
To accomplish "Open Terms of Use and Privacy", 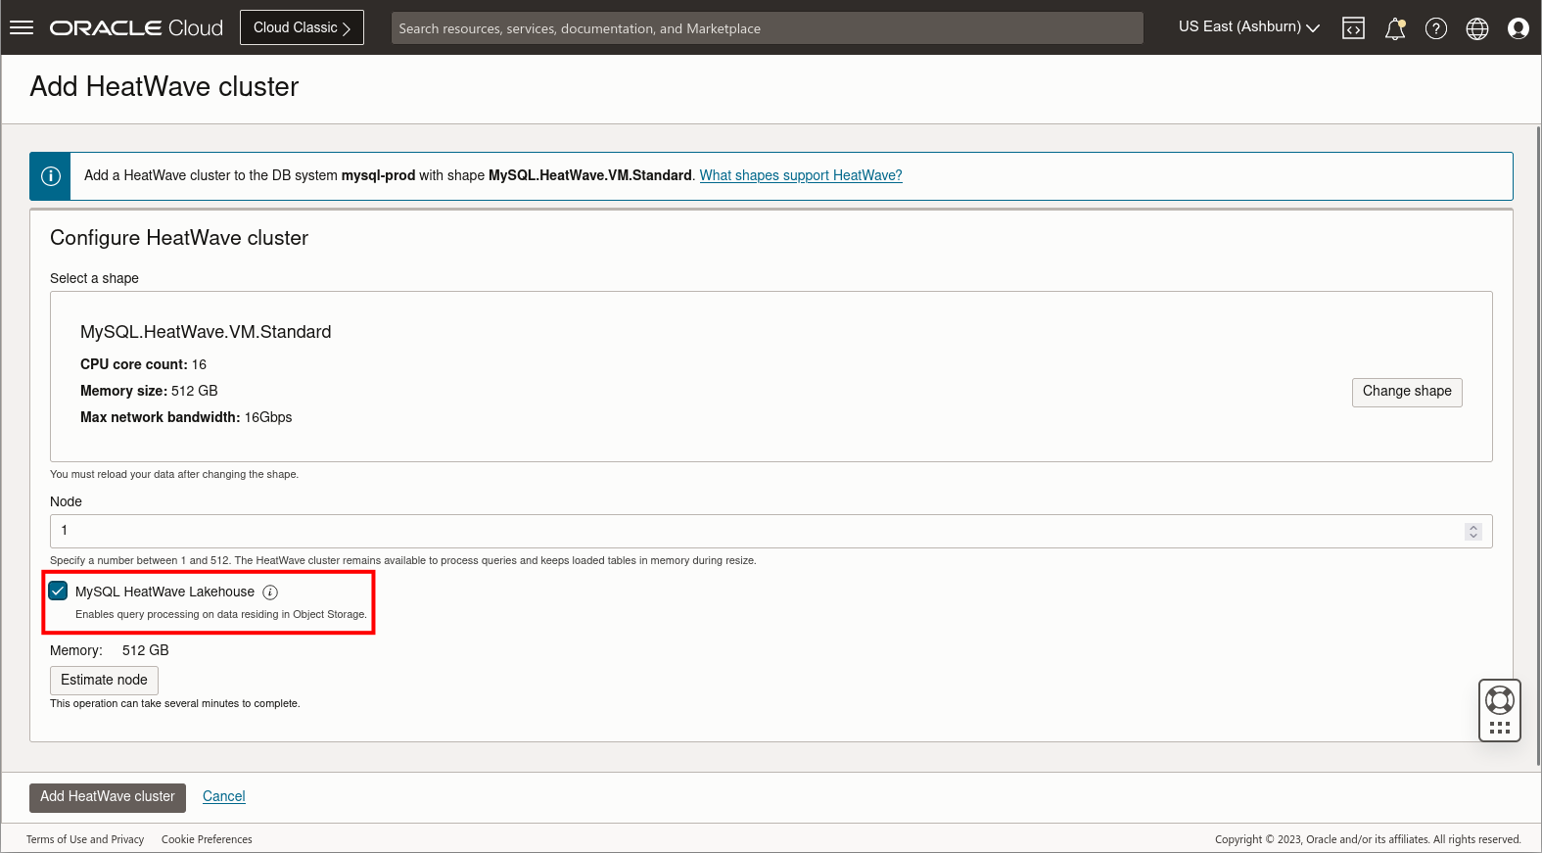I will [85, 839].
